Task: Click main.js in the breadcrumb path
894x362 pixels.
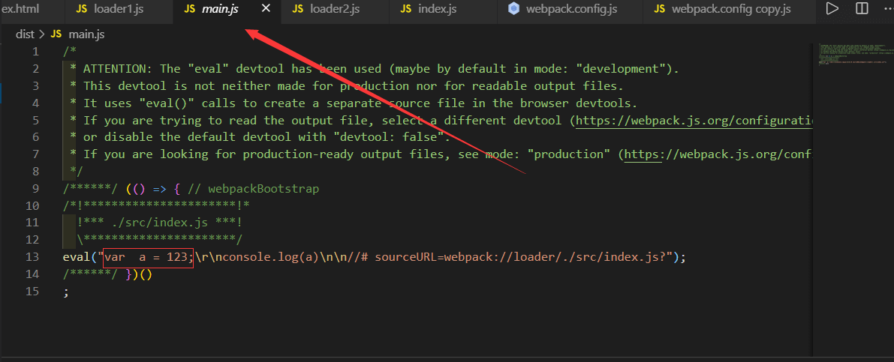Action: coord(86,34)
